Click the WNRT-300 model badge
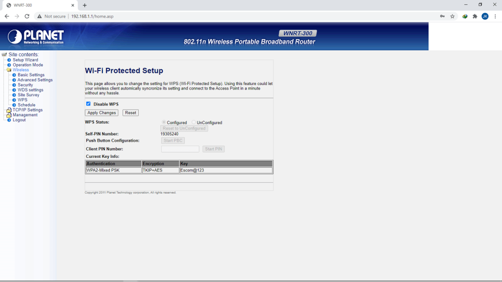Viewport: 502px width, 282px height. pyautogui.click(x=298, y=33)
